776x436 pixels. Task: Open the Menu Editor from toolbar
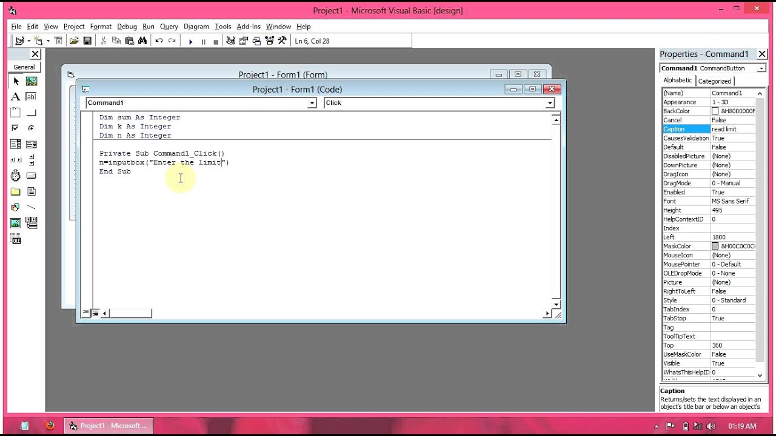(59, 41)
